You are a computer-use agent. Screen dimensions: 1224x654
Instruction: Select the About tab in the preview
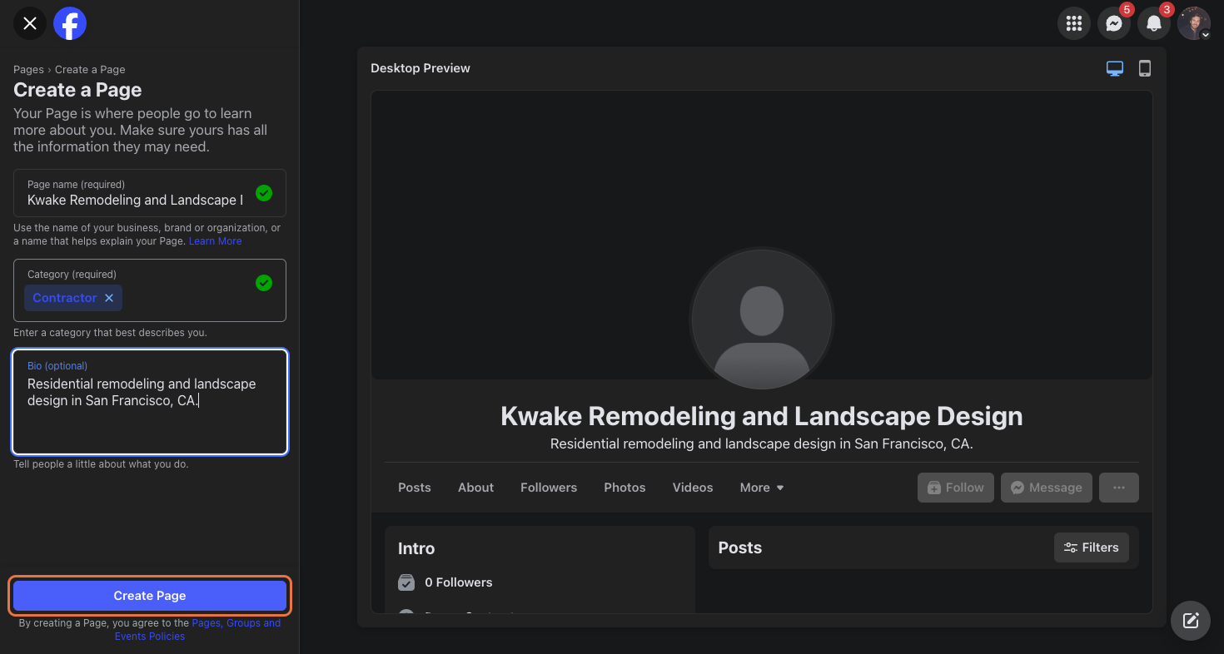(475, 488)
